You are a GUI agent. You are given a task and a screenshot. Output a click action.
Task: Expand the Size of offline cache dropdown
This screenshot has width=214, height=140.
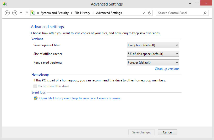pyautogui.click(x=153, y=54)
